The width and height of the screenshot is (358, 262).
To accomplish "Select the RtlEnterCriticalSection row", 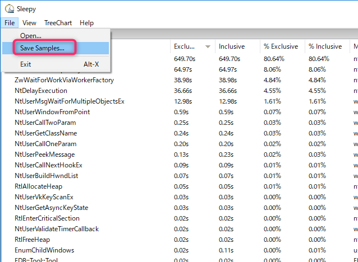I will (x=179, y=218).
